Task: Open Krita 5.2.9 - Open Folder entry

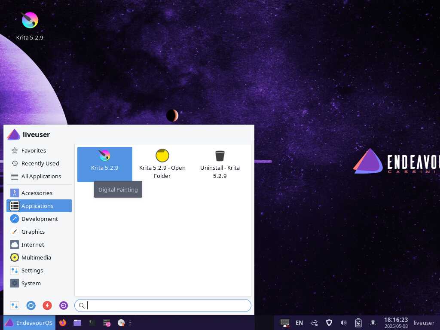Action: point(162,164)
